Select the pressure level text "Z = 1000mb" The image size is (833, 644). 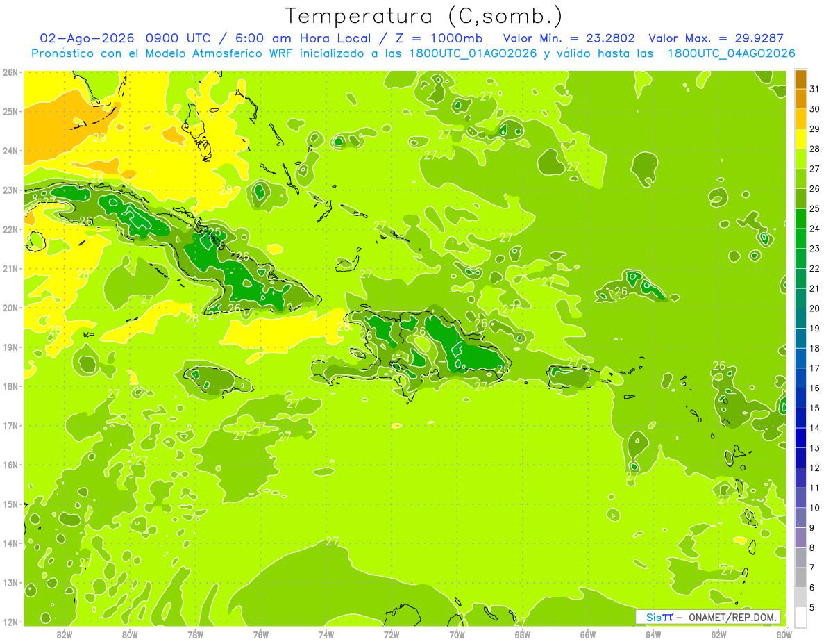click(438, 38)
